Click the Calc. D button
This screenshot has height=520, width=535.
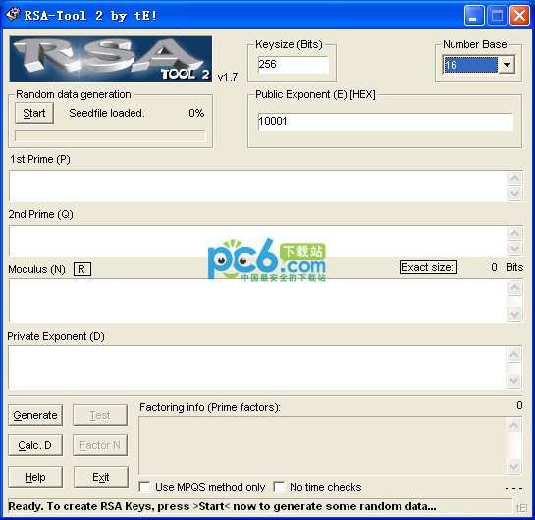point(35,445)
